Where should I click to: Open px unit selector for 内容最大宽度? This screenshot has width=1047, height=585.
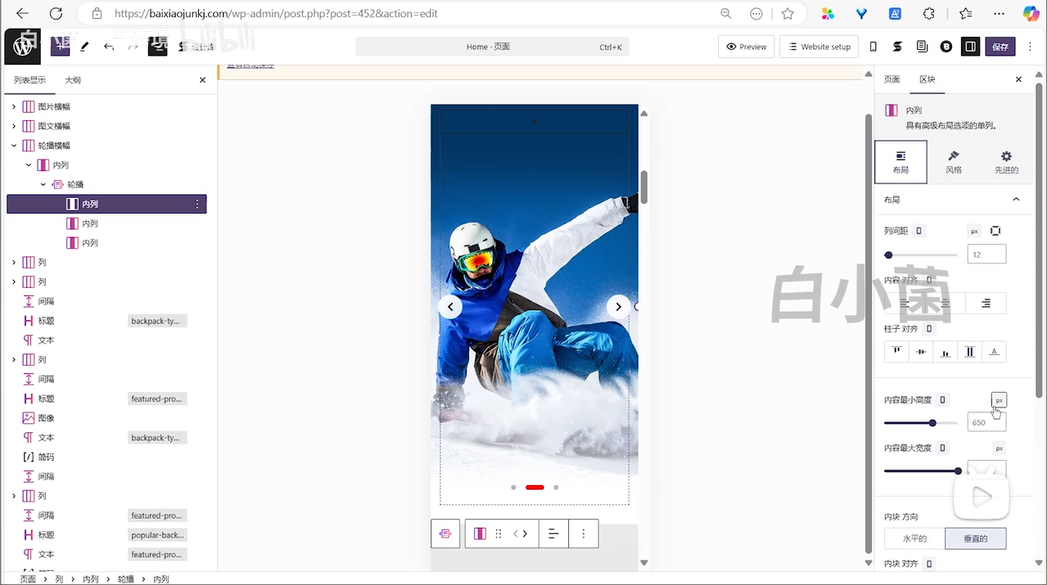(x=1000, y=448)
